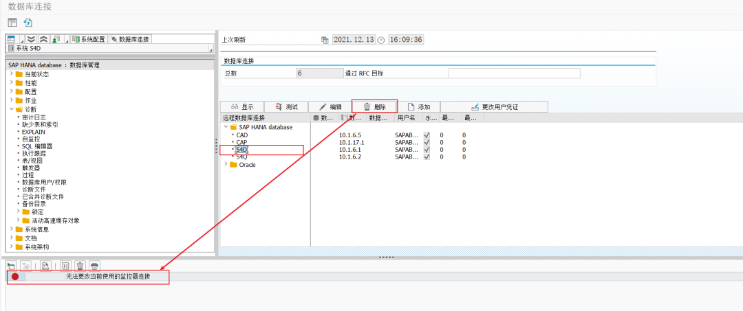Collapse SAP HANA database connection folder
Image resolution: width=743 pixels, height=311 pixels.
tap(226, 127)
